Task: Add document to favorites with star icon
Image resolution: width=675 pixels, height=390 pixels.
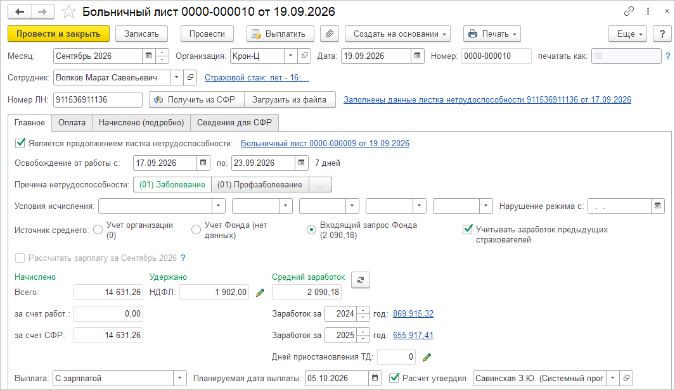Action: [68, 11]
